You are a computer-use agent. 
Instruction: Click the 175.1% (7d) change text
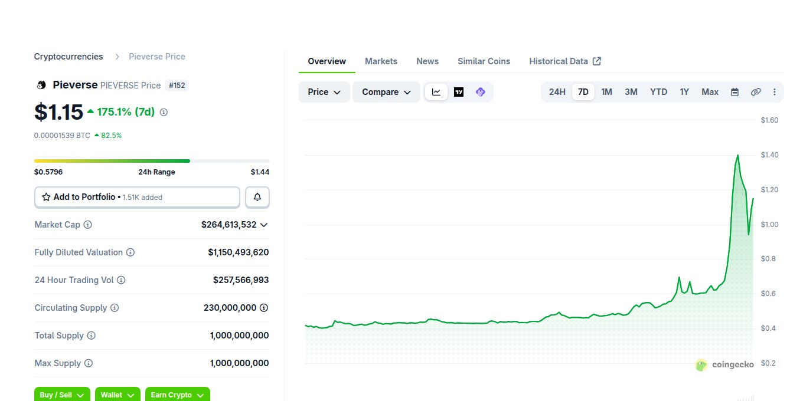coord(126,111)
